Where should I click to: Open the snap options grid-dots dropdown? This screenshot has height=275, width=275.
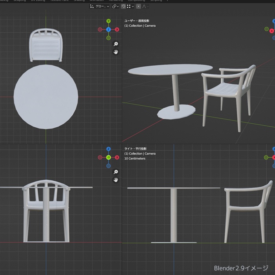pos(130,6)
